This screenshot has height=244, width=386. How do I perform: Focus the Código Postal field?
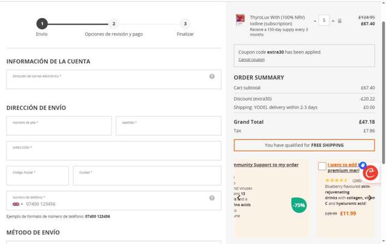coord(37,176)
